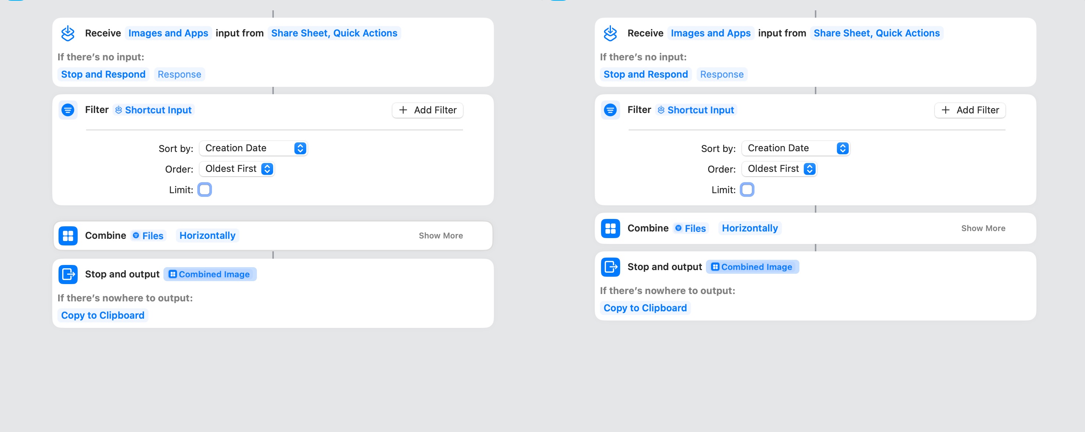Click Files variable in left Combine action
1085x432 pixels.
[148, 236]
